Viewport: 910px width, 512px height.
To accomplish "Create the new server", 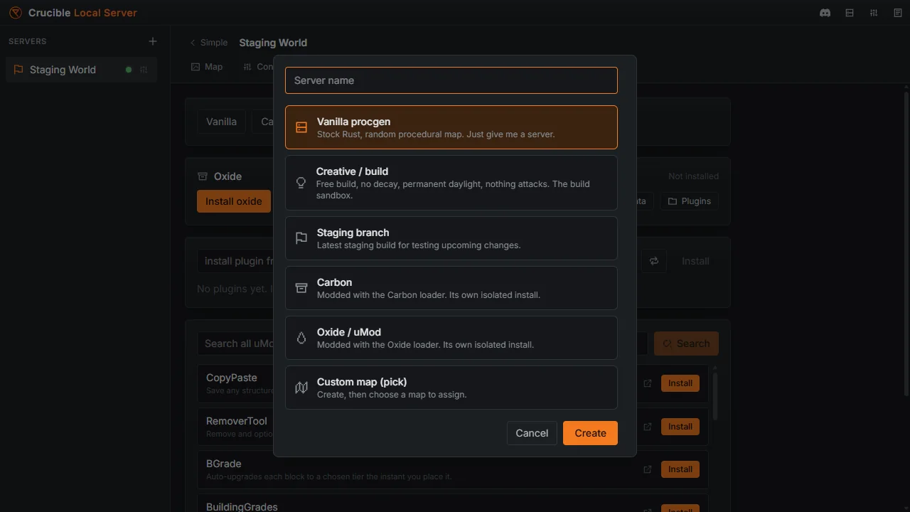I will 590,433.
